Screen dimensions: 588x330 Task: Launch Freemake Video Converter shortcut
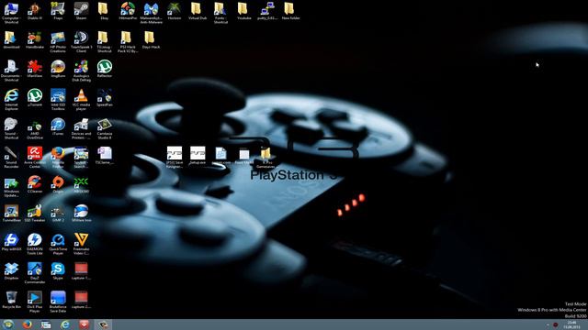tap(81, 244)
